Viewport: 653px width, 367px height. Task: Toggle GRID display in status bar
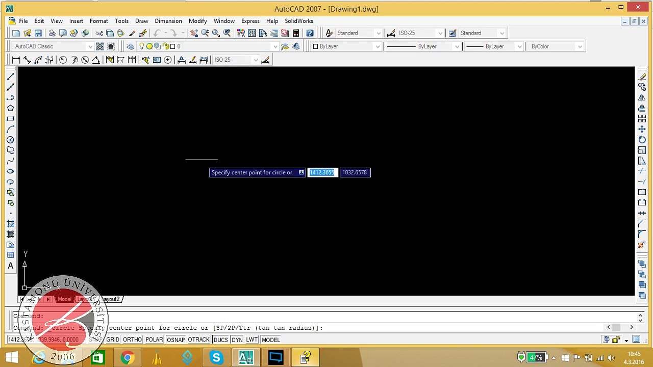coord(113,339)
